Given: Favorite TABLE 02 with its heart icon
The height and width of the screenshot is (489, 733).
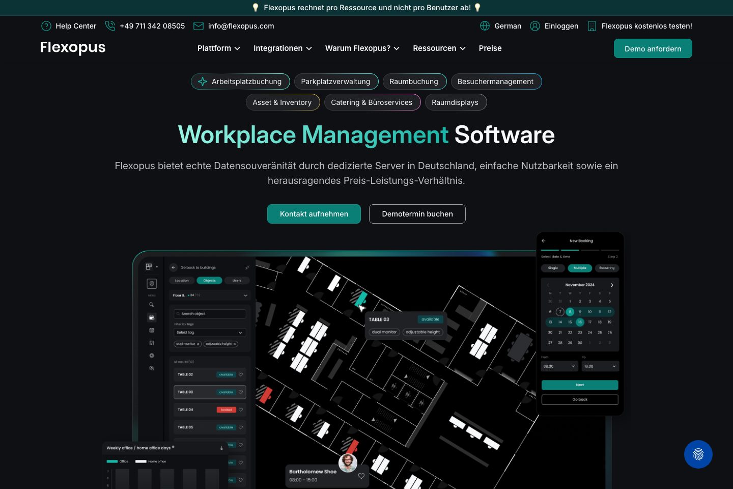Looking at the screenshot, I should (x=241, y=374).
